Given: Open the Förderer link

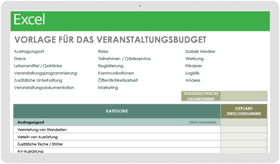Looking at the screenshot, I should tap(194, 66).
